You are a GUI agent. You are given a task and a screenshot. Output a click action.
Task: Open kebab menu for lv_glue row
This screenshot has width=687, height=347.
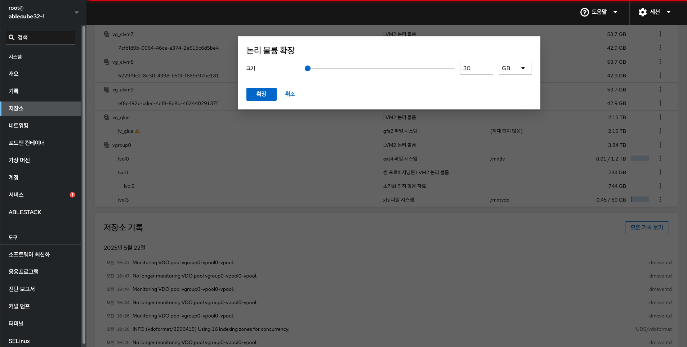tap(660, 131)
